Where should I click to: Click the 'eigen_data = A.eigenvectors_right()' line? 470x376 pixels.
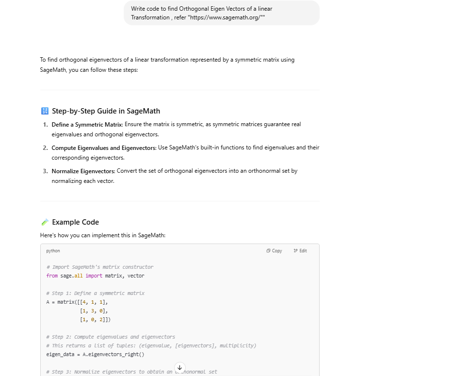click(95, 354)
